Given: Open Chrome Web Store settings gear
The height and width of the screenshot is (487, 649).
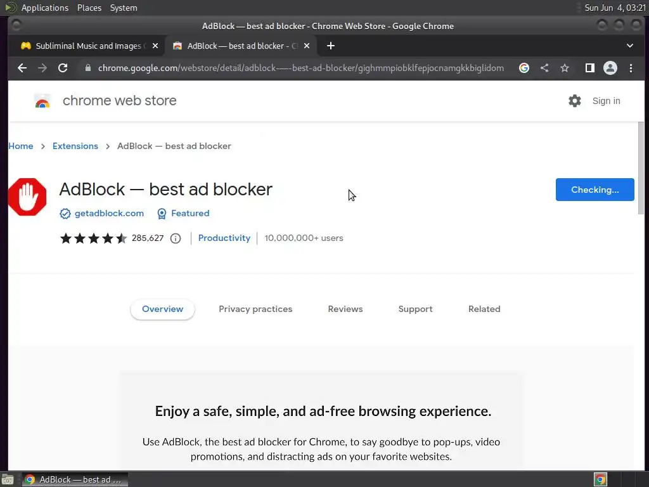Looking at the screenshot, I should [x=574, y=101].
